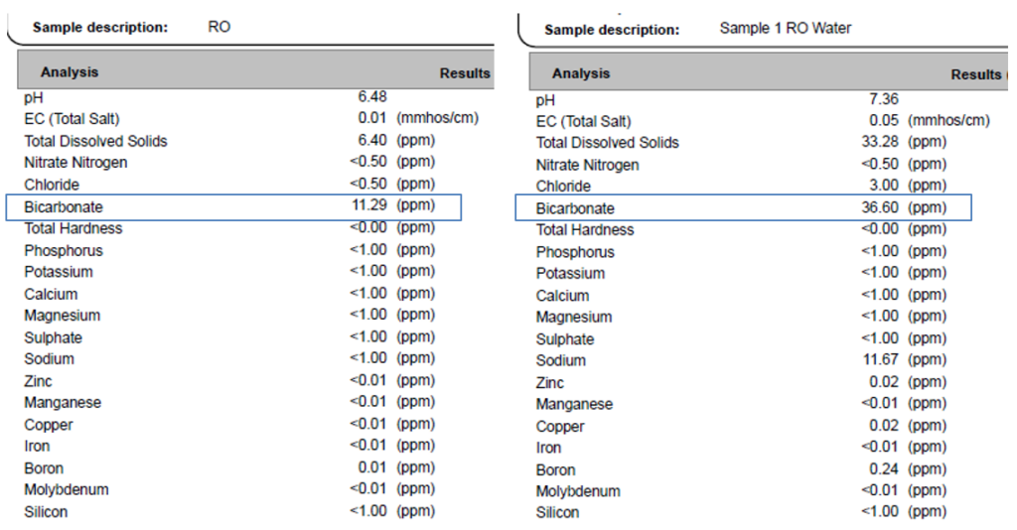
Task: Click the left pH value 6.48
Action: pos(371,97)
